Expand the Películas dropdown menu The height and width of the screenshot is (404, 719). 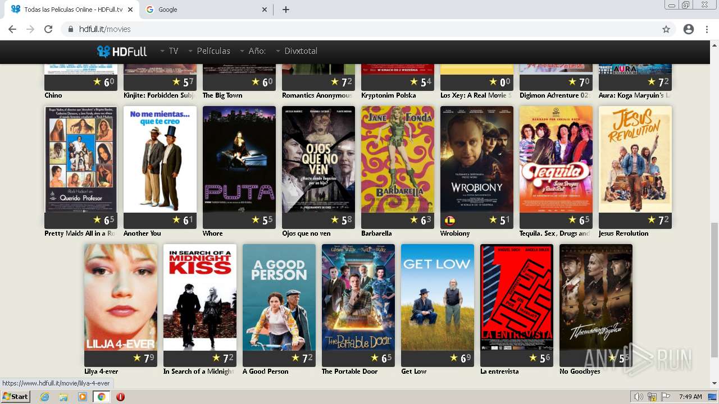[209, 51]
